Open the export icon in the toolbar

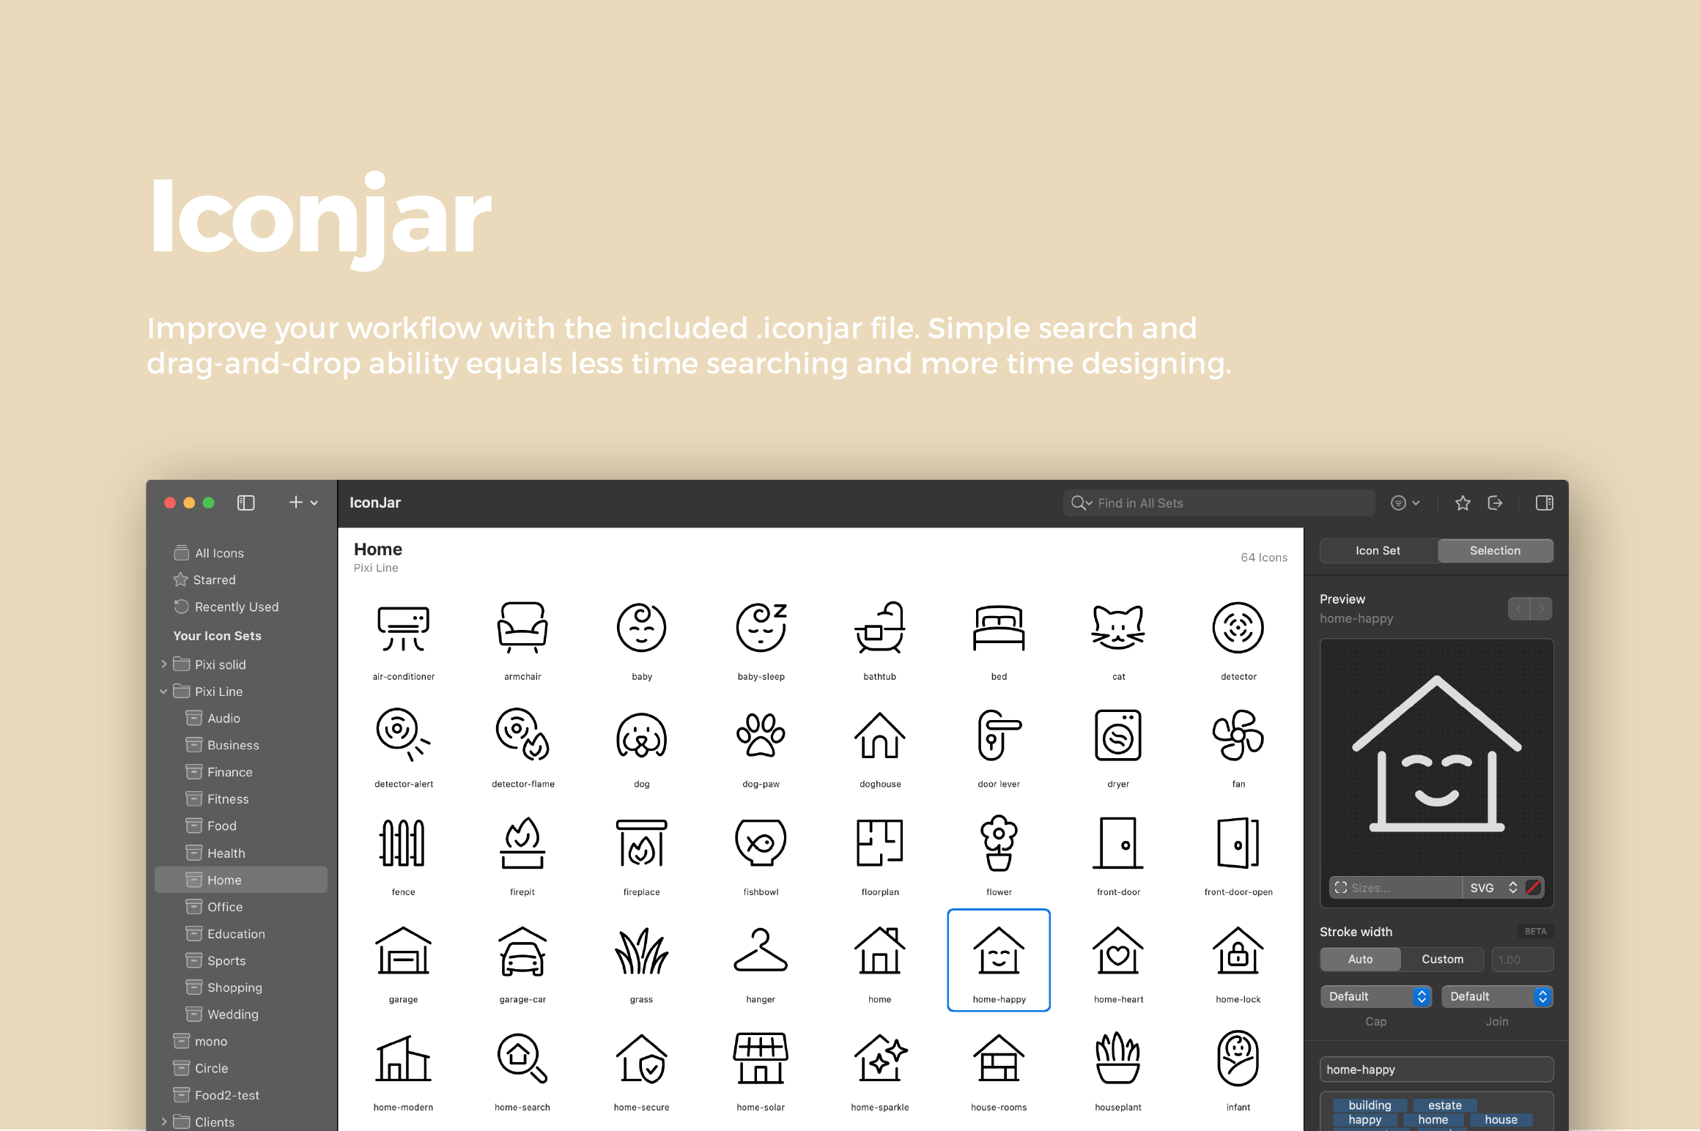tap(1496, 503)
